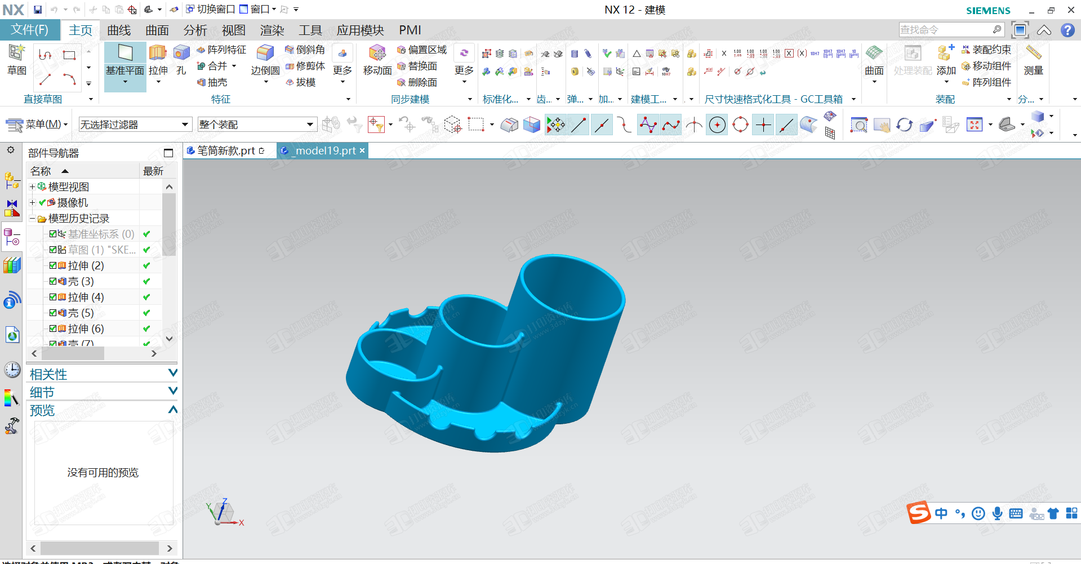Click the Trim Body (修剪体) tool
The width and height of the screenshot is (1081, 564).
pyautogui.click(x=305, y=66)
